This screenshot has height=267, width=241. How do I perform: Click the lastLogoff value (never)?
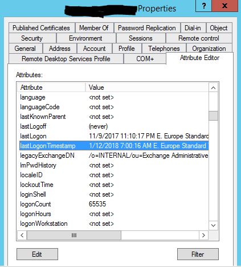(x=99, y=126)
